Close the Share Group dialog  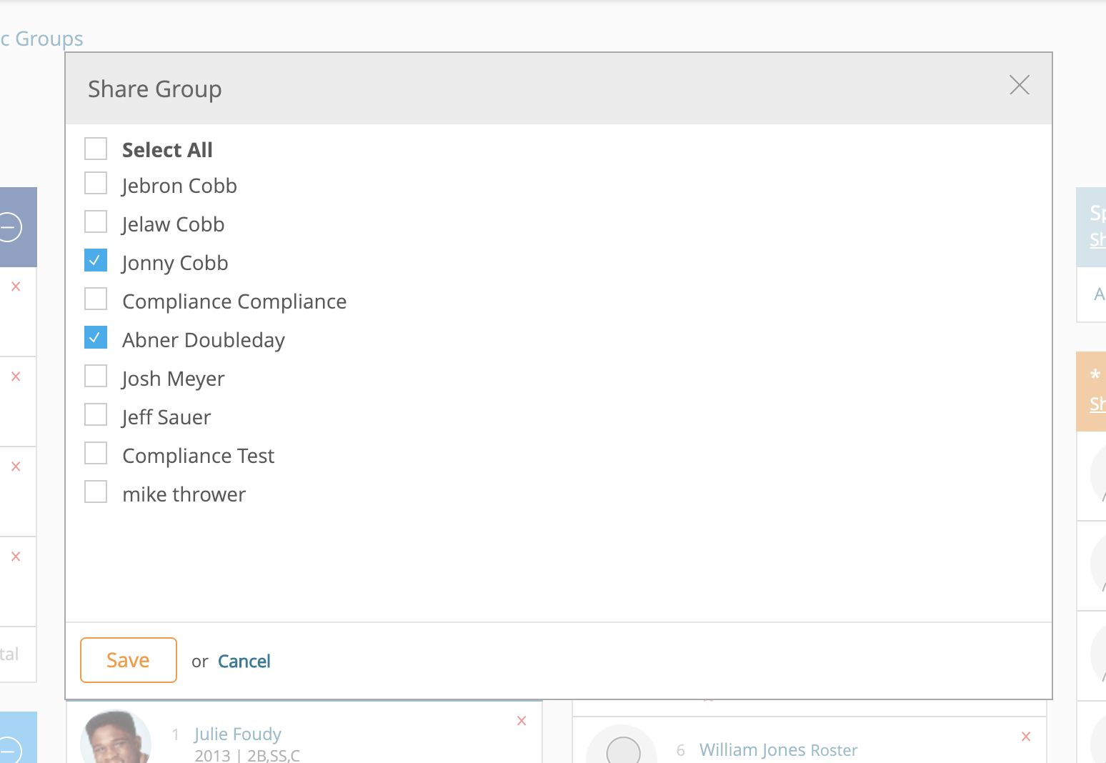point(1019,86)
